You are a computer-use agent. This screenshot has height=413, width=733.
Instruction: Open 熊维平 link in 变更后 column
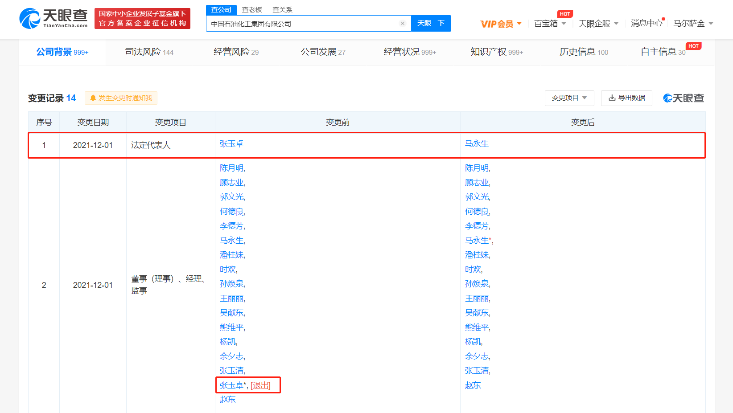tap(477, 327)
